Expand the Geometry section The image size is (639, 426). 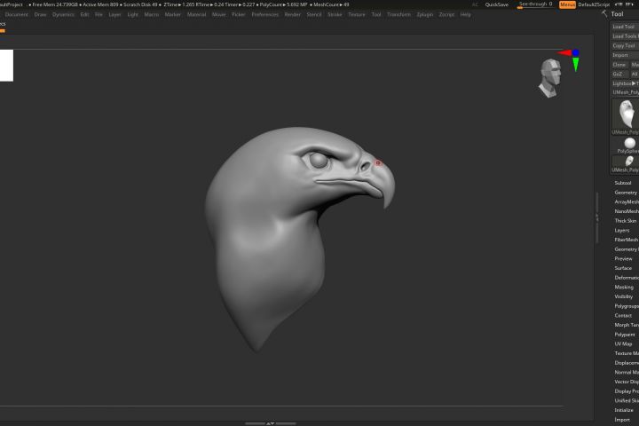(625, 193)
